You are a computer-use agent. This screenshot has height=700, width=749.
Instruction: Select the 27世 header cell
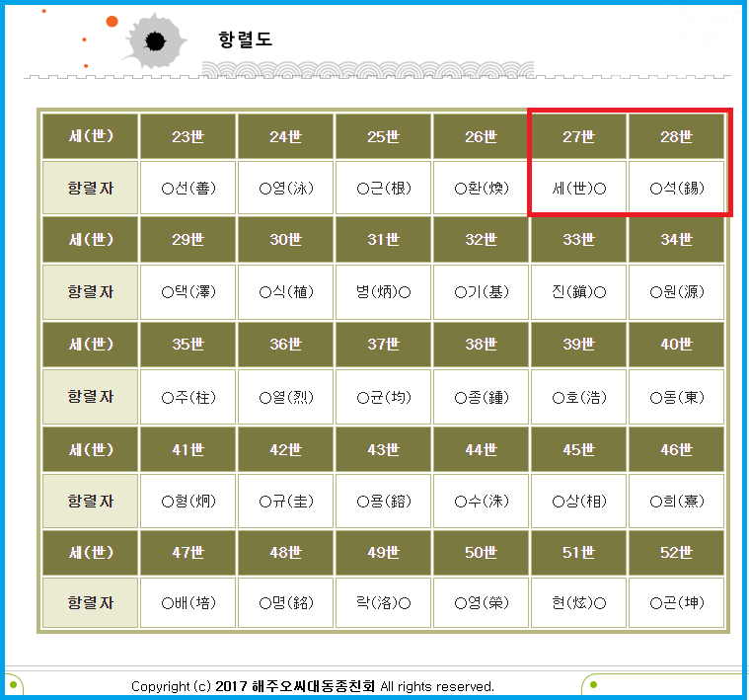point(578,136)
